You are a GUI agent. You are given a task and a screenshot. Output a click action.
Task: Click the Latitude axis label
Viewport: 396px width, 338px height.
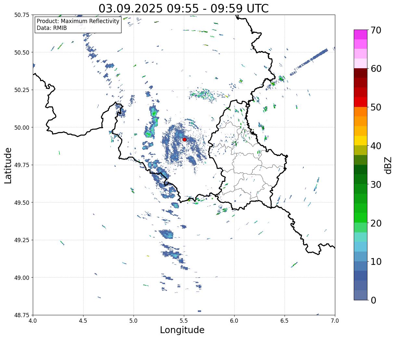tap(8, 165)
